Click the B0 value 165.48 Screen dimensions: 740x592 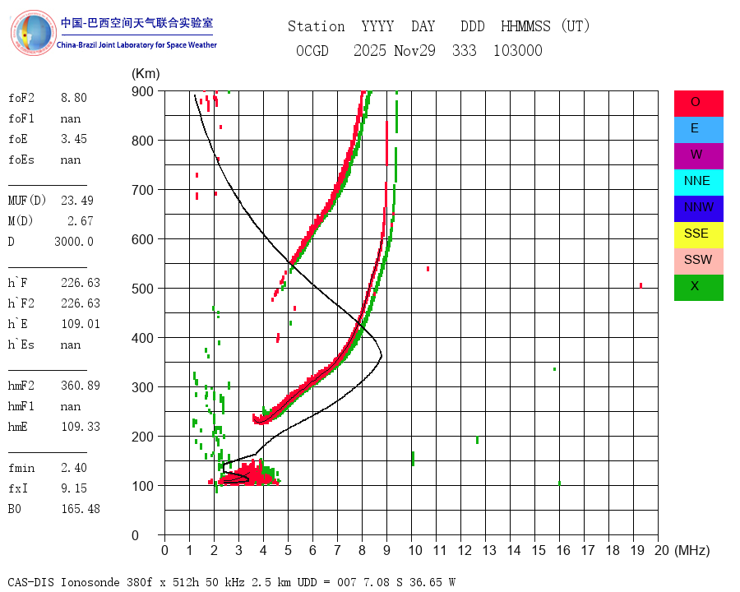(81, 509)
